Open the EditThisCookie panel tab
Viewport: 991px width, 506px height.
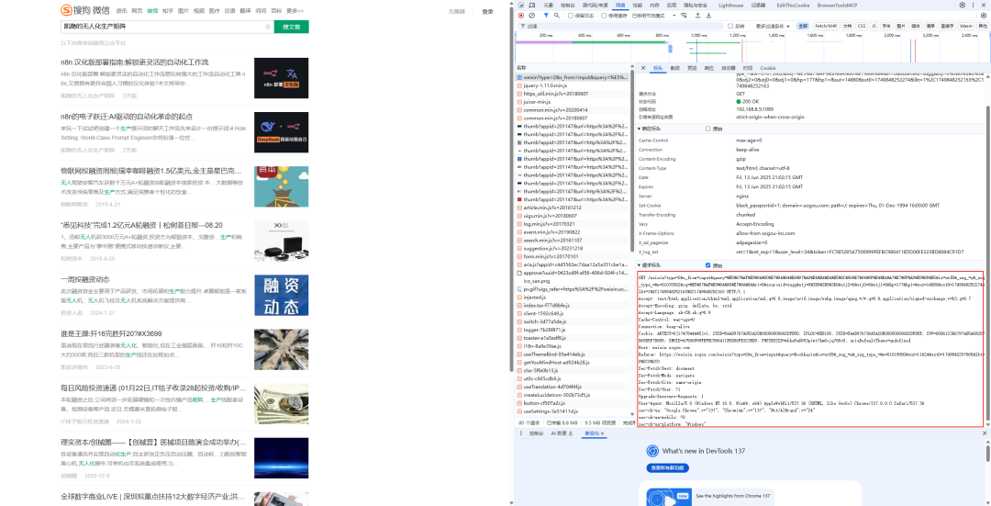point(791,5)
